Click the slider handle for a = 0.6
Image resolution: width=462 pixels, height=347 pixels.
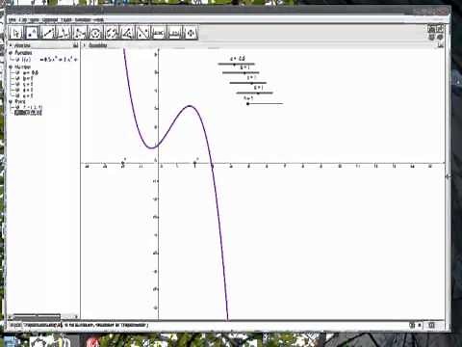234,65
